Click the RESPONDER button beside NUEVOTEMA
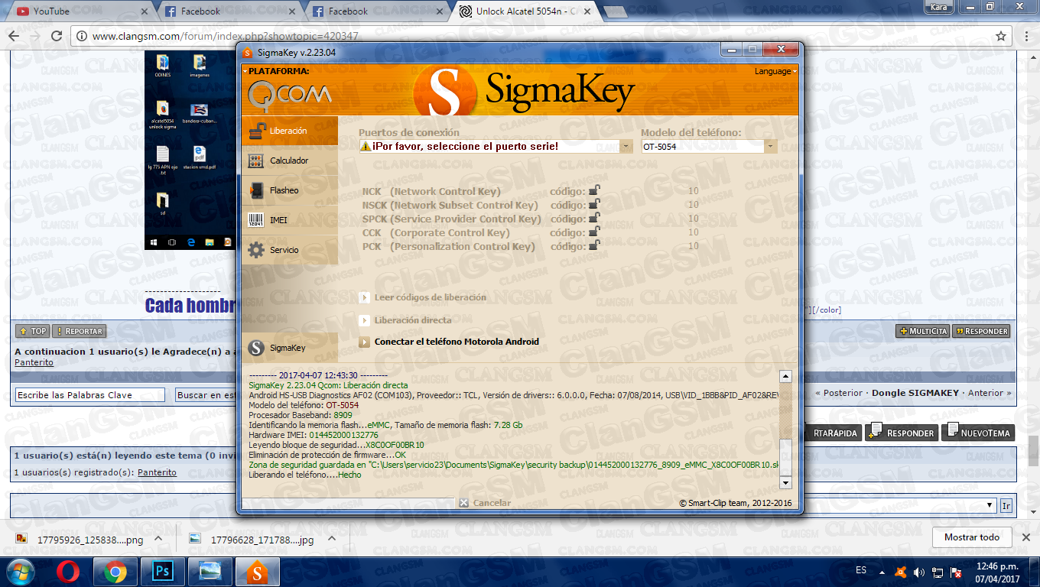This screenshot has width=1040, height=587. coord(902,433)
